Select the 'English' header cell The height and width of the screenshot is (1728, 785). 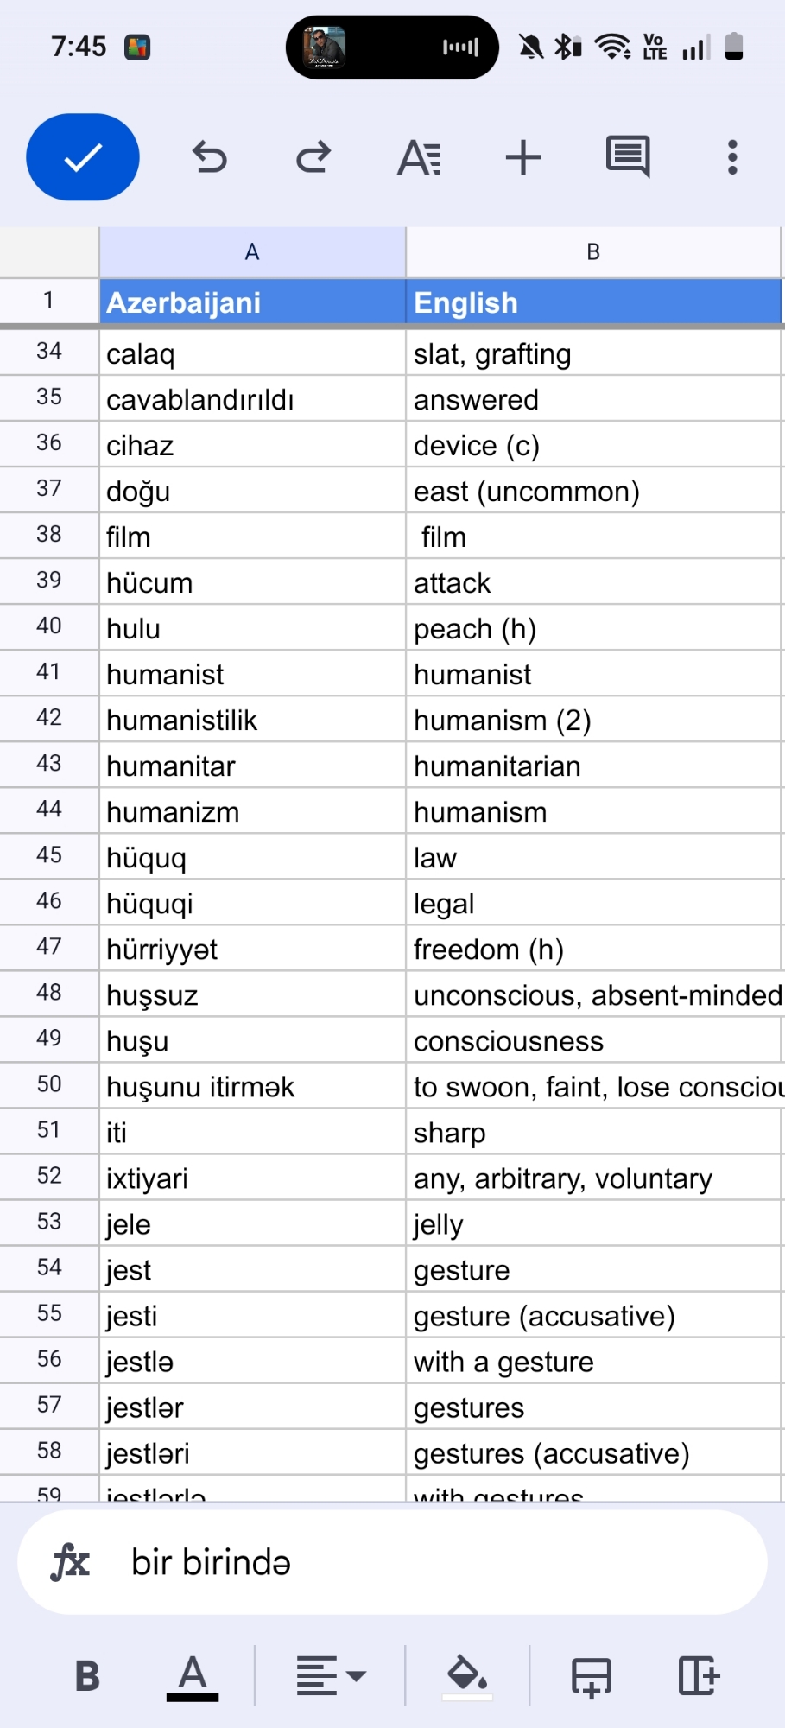[593, 302]
